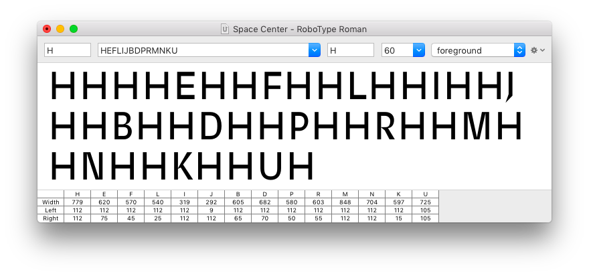589x276 pixels.
Task: Click the H column header
Action: 78,194
